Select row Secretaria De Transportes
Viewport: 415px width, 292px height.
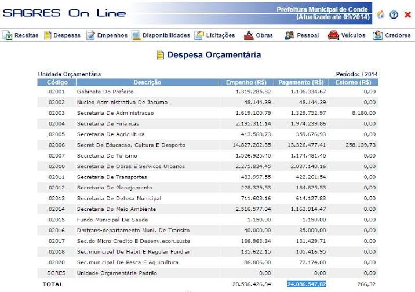coord(208,177)
